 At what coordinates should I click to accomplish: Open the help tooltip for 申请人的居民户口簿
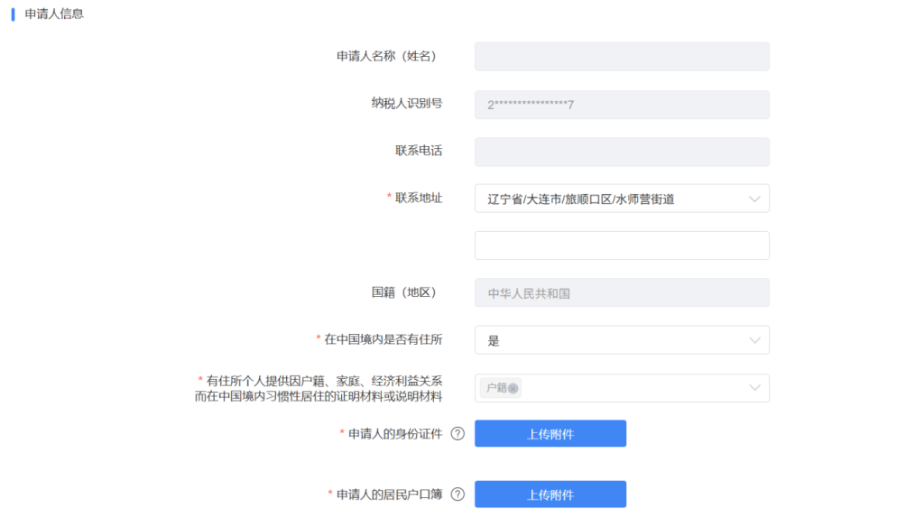457,493
